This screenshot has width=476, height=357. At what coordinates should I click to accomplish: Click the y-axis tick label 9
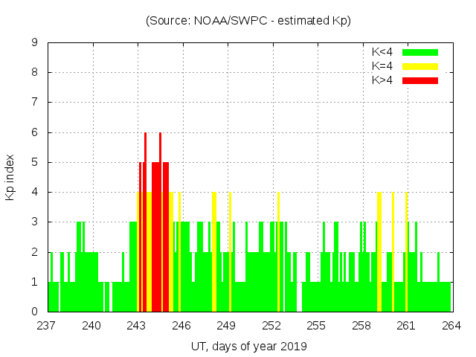coord(35,43)
